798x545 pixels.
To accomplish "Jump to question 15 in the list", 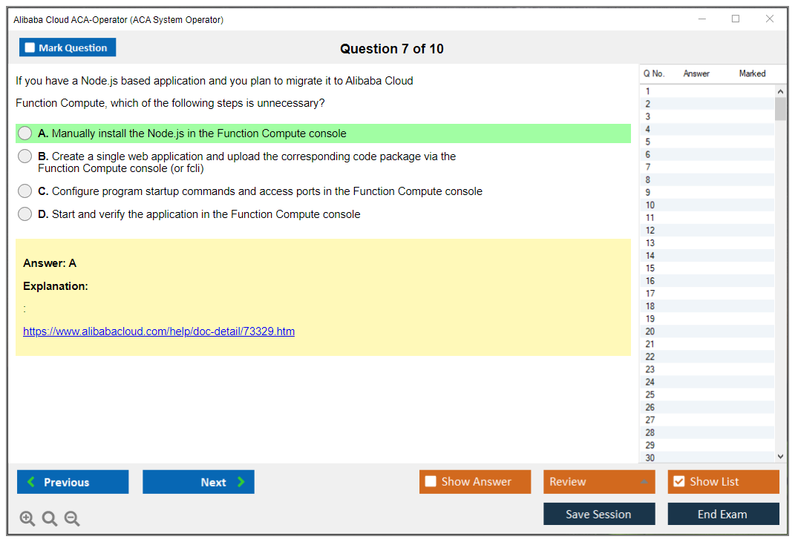I will [x=650, y=268].
